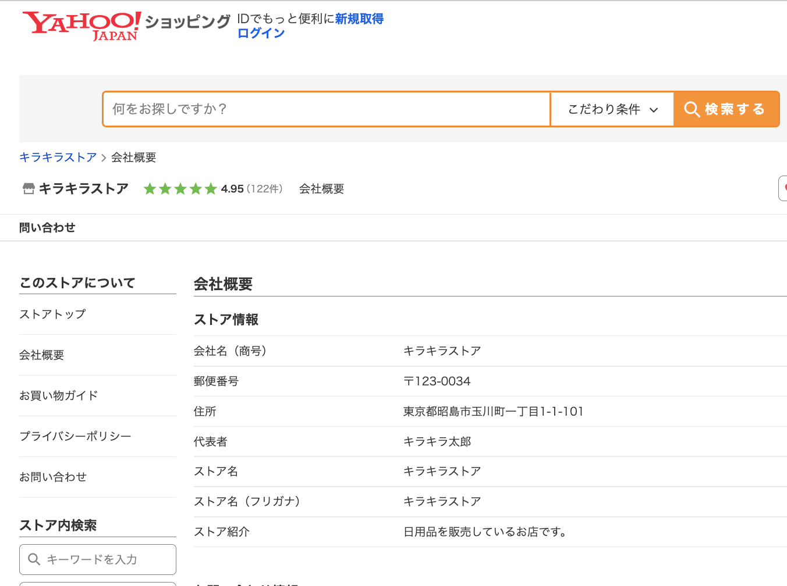The width and height of the screenshot is (787, 586).
Task: Click the postal code 〒123-0034
Action: (437, 381)
